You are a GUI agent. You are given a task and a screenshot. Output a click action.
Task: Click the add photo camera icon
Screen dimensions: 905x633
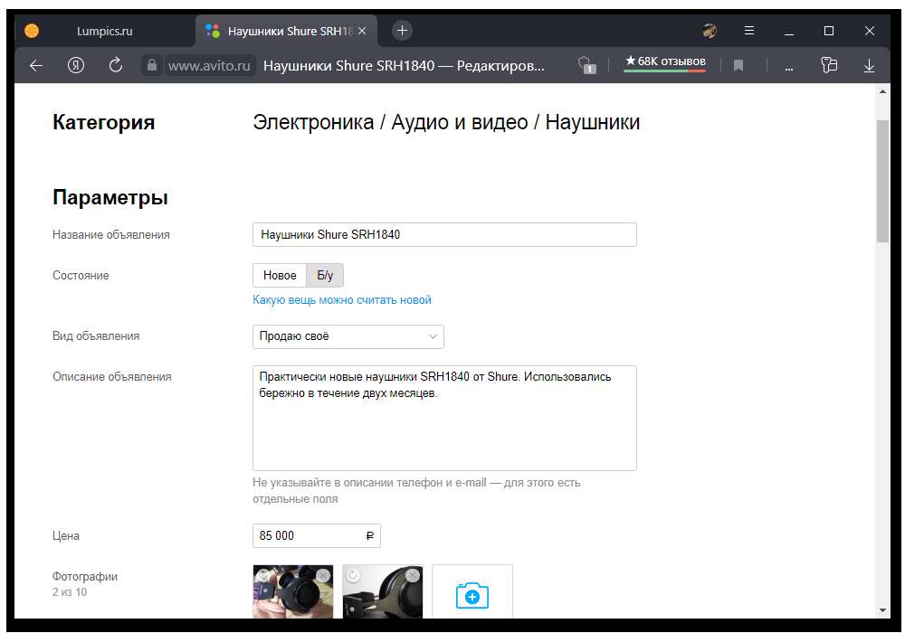click(472, 594)
